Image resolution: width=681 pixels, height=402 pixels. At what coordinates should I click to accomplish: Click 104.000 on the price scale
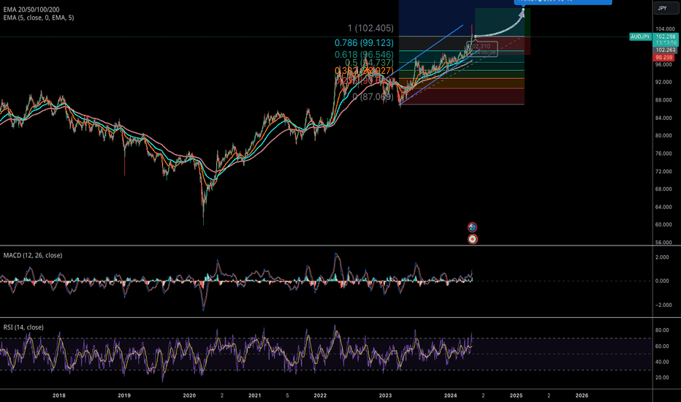[x=663, y=29]
